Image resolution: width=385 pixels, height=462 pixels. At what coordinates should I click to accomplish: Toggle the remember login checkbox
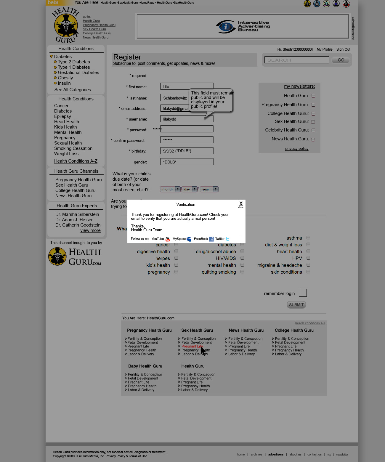pos(303,293)
